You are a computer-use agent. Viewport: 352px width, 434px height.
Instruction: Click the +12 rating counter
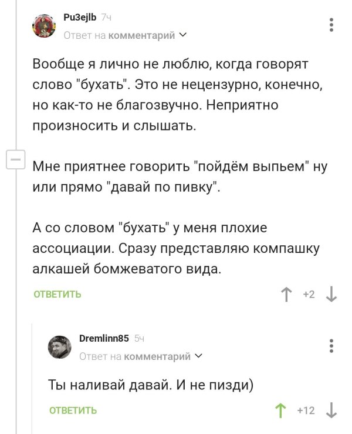[306, 410]
